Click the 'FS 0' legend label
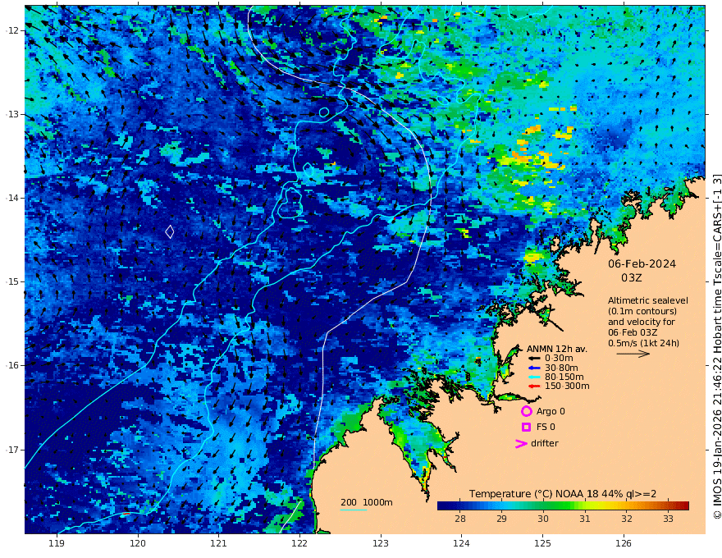This screenshot has width=722, height=558. pyautogui.click(x=546, y=428)
